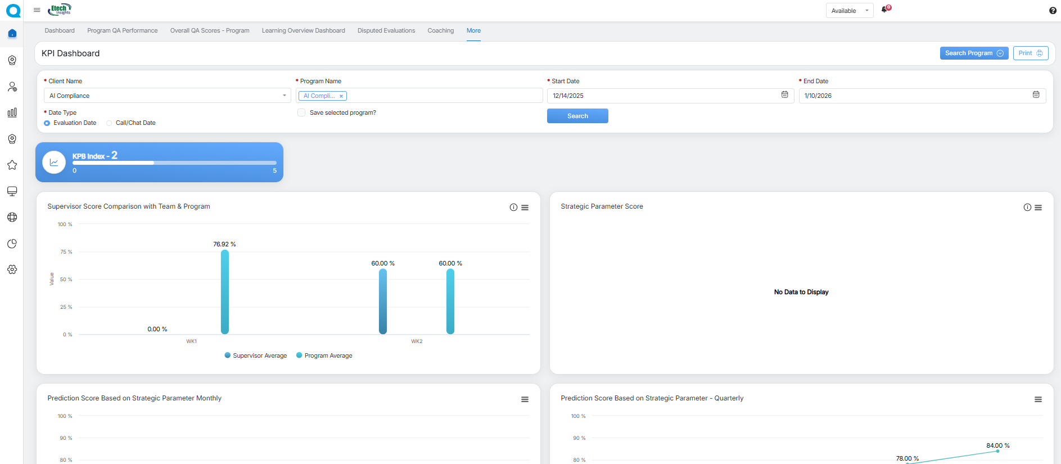Check Save selected program checkbox
1061x464 pixels.
point(301,113)
